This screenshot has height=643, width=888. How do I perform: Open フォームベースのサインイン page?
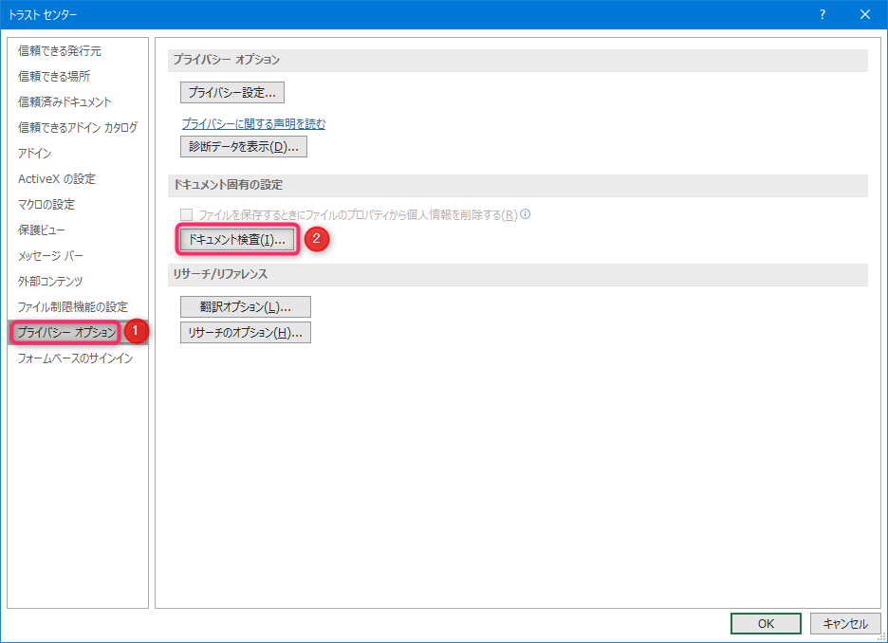coord(75,358)
